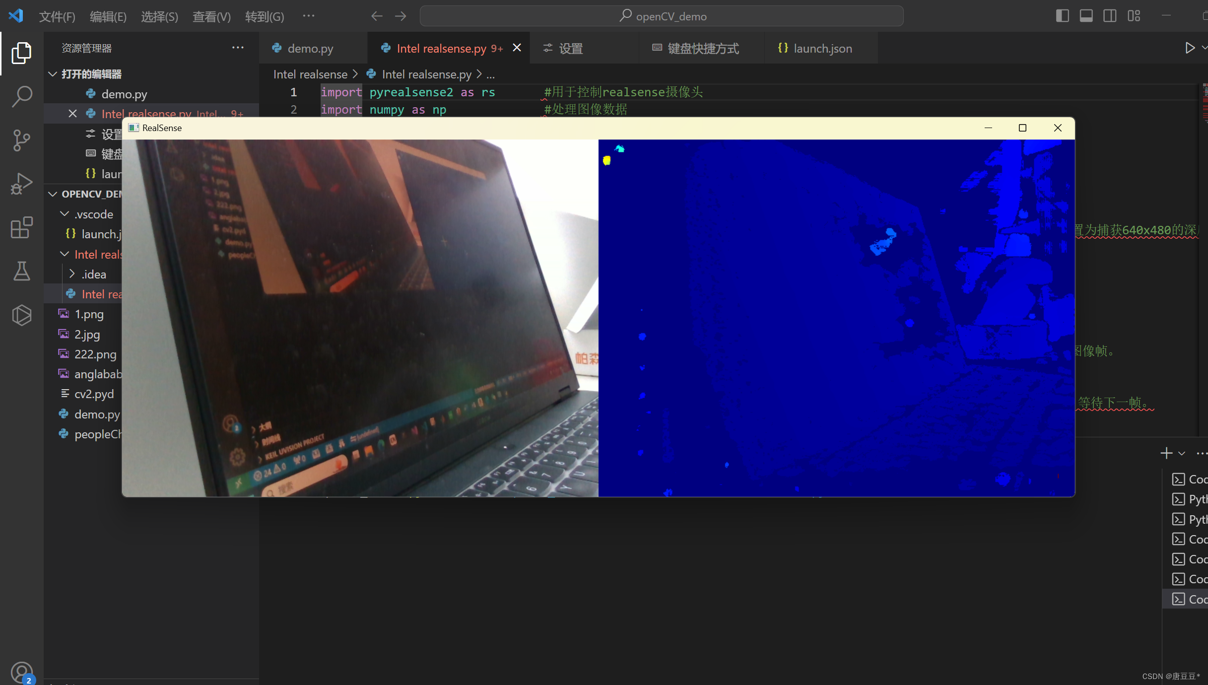
Task: Open the 转到(G) menu
Action: click(265, 16)
